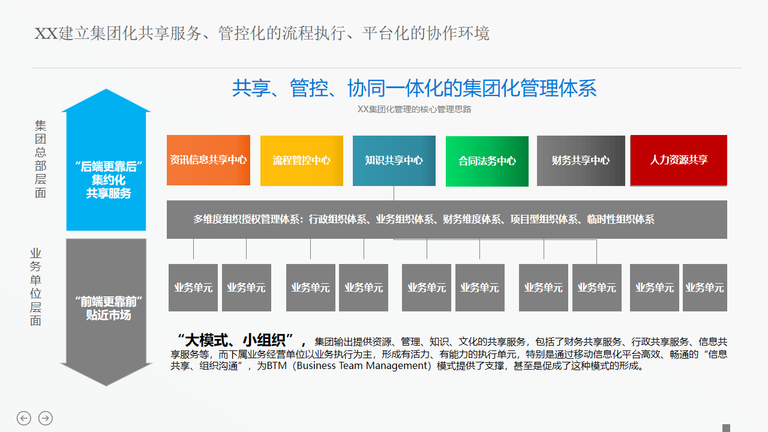
Task: Select the teal 知识共享中心 box
Action: point(394,160)
